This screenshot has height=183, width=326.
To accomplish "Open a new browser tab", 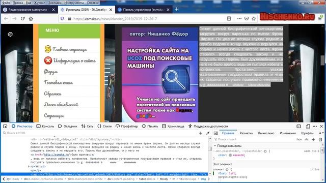I will (x=177, y=9).
